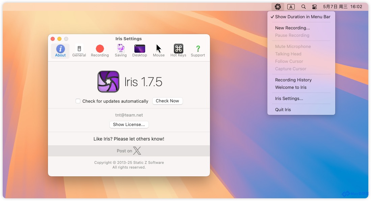371x201 pixels.
Task: Open Recording History from the menu
Action: click(x=301, y=80)
